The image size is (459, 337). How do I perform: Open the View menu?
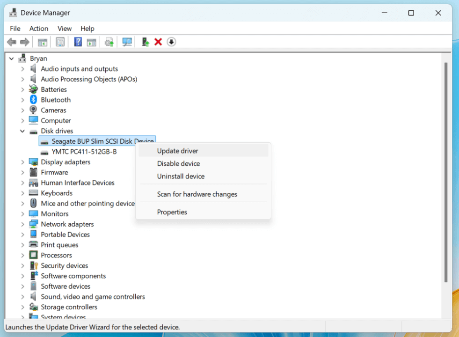(65, 29)
